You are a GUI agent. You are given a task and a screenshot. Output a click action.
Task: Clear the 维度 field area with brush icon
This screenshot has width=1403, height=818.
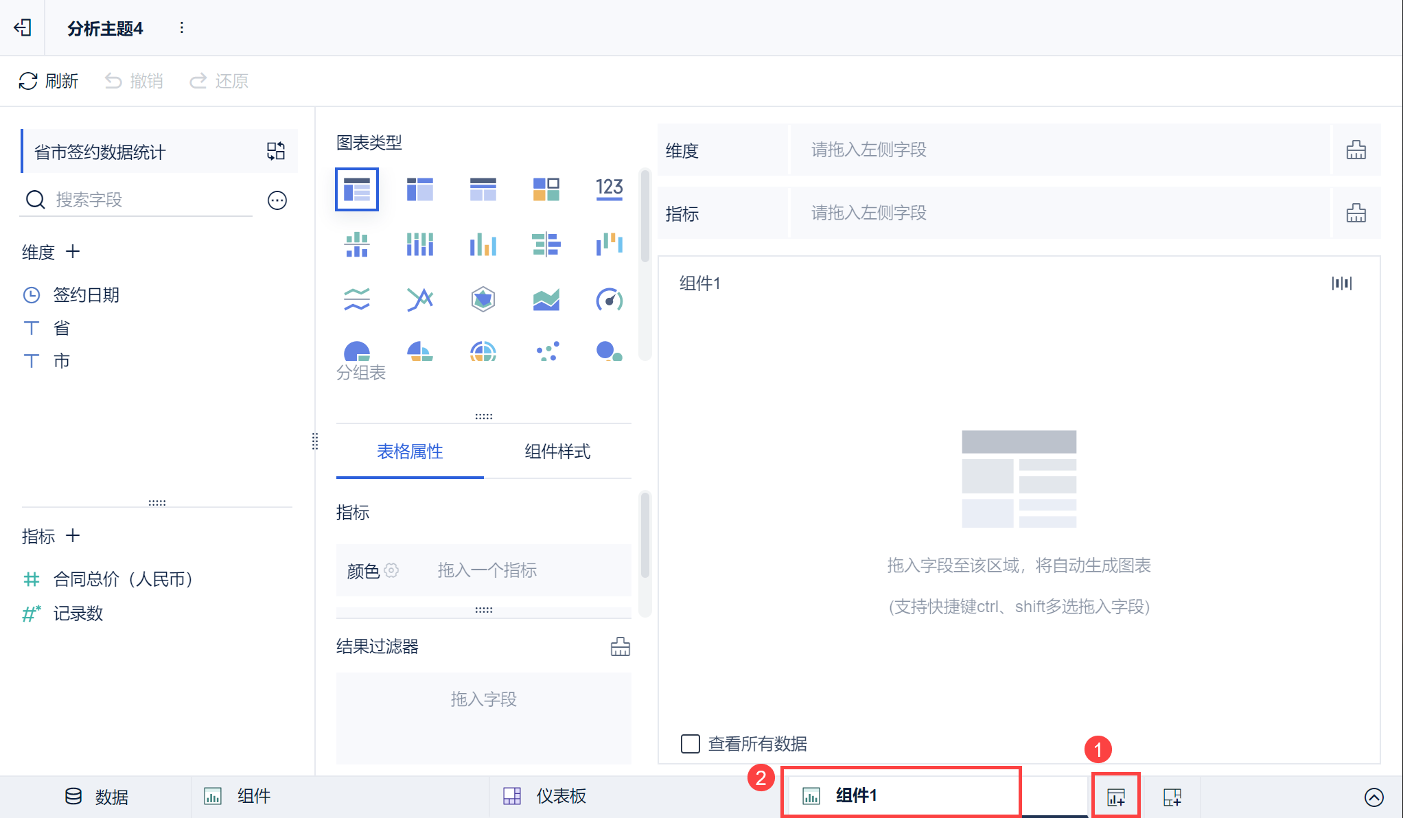(x=1356, y=150)
